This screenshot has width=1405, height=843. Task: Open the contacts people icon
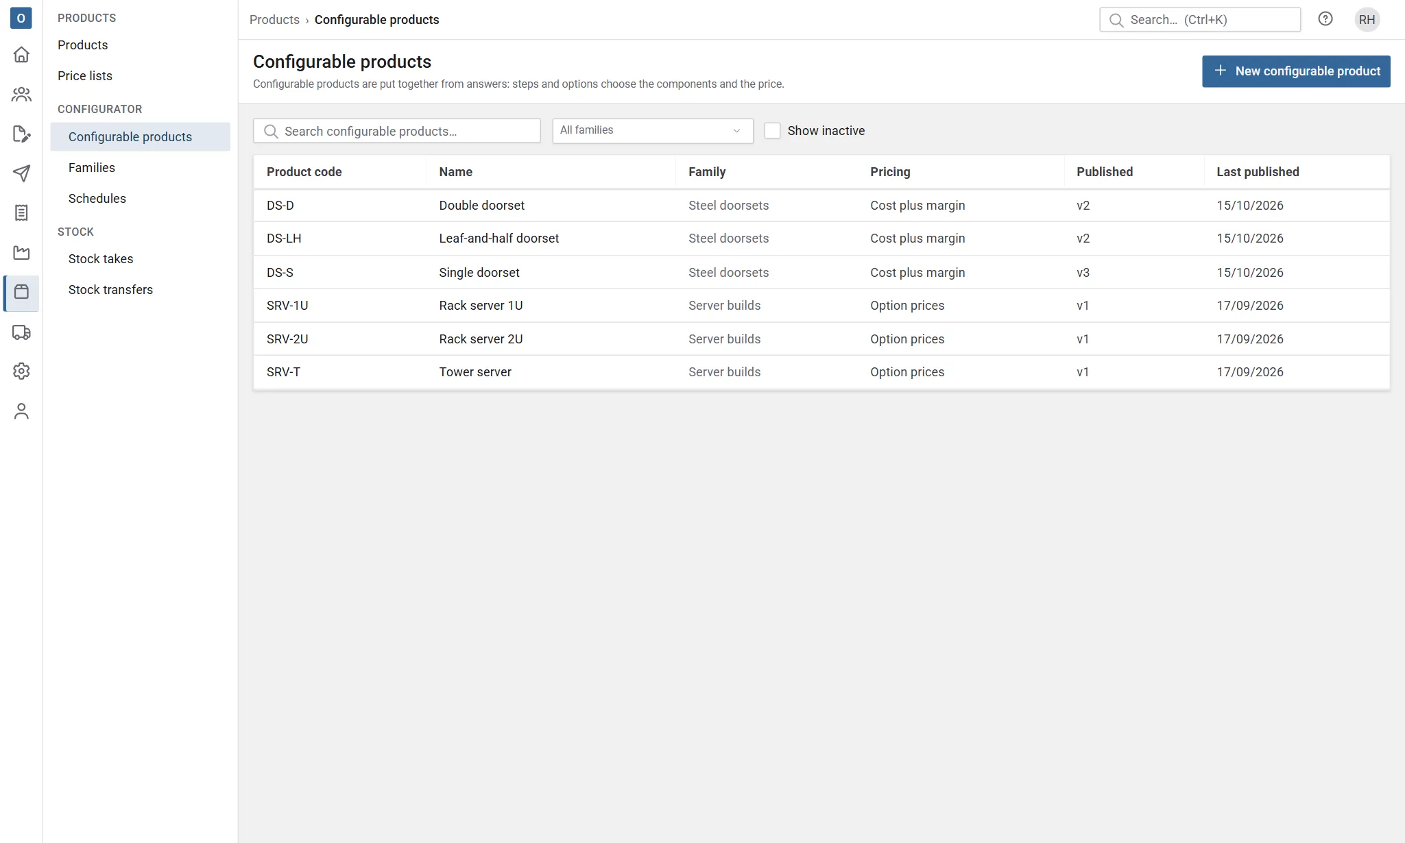click(21, 95)
